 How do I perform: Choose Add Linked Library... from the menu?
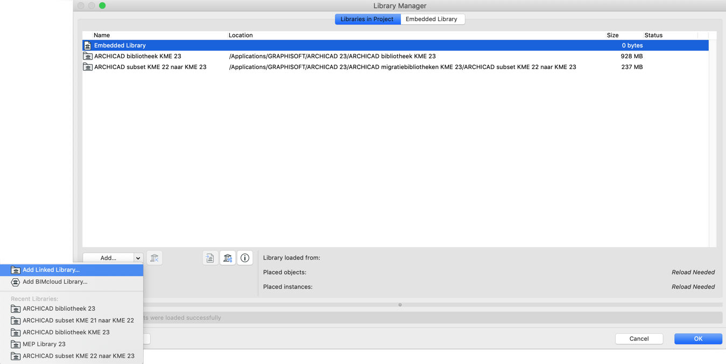pyautogui.click(x=72, y=270)
